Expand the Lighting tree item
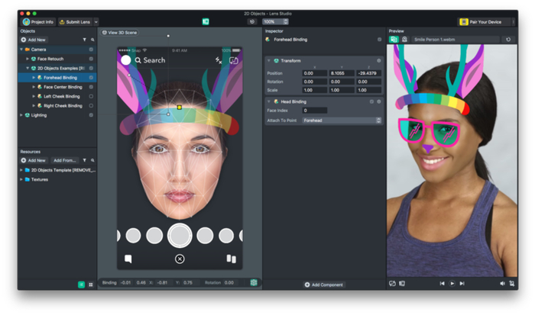The image size is (535, 315). (x=21, y=115)
